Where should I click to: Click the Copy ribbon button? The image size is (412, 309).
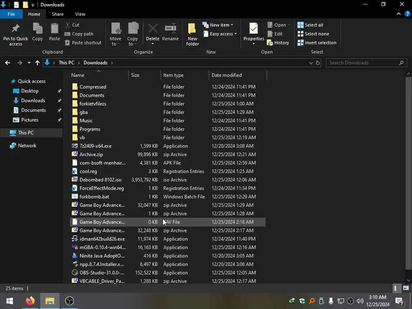coord(37,32)
